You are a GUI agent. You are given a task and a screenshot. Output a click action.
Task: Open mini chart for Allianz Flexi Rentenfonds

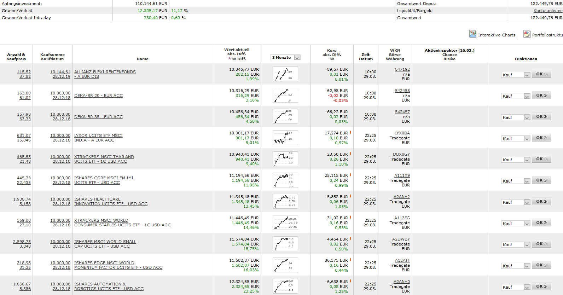point(285,74)
